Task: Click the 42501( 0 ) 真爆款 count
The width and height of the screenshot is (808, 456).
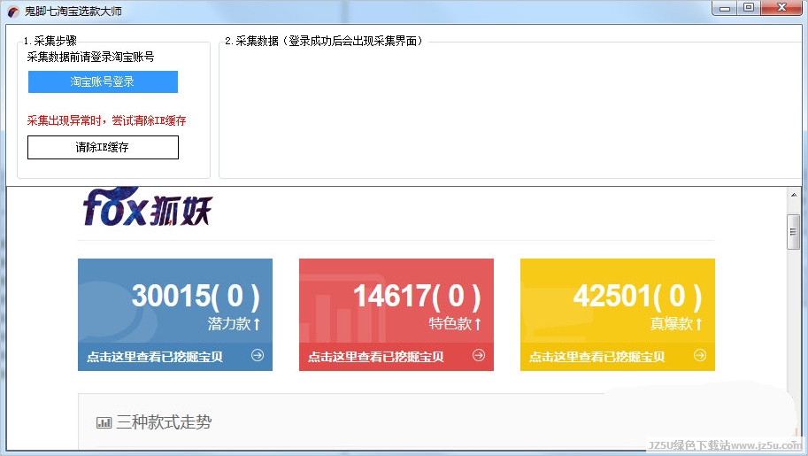Action: (638, 296)
